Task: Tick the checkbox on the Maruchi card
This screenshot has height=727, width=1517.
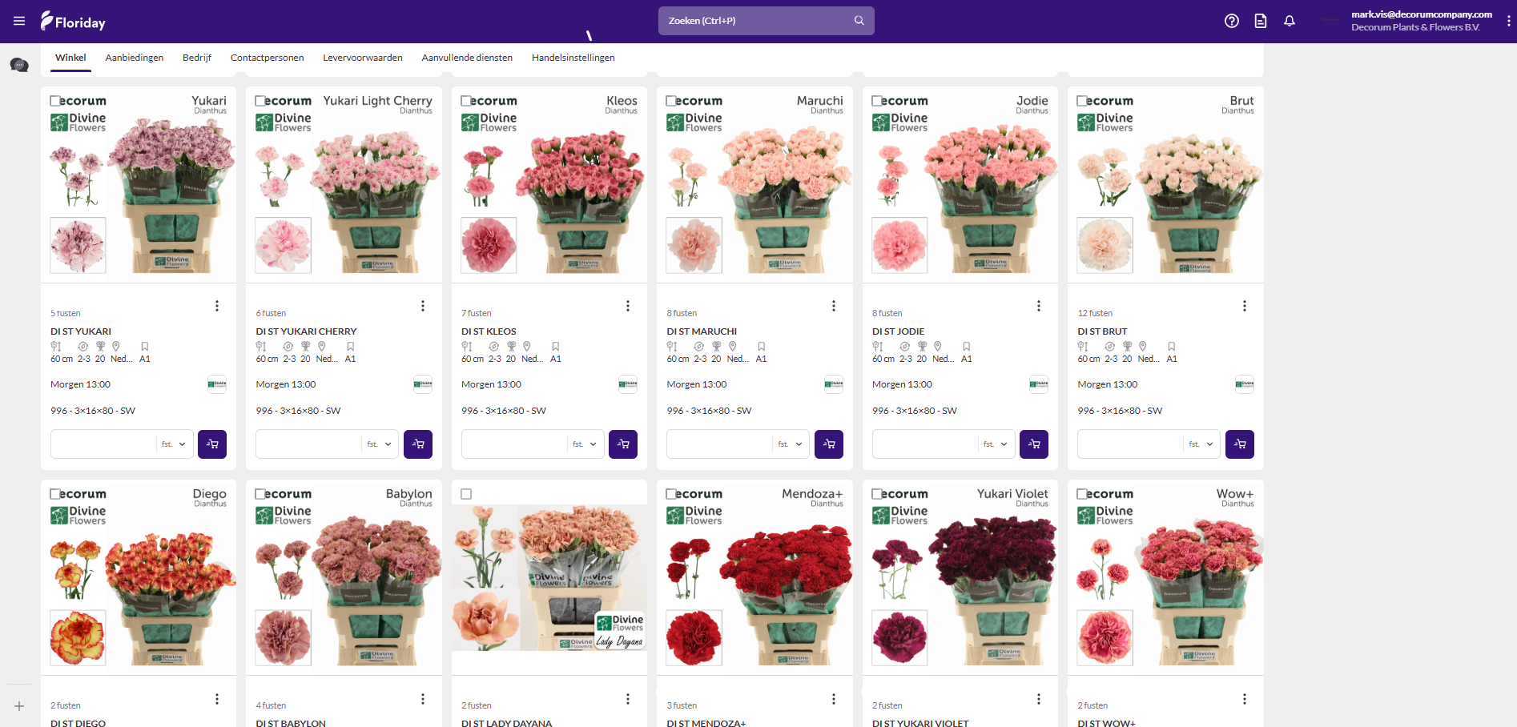Action: pyautogui.click(x=671, y=101)
